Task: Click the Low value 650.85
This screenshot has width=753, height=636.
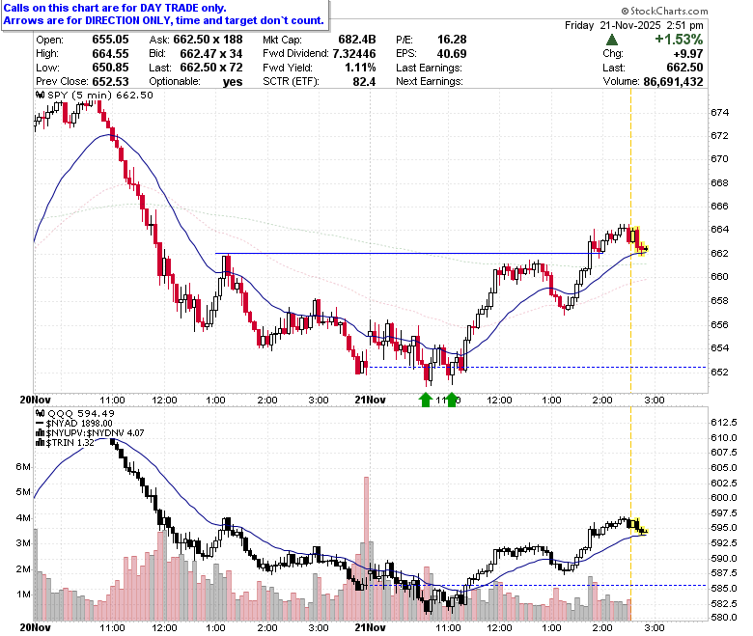Action: (x=110, y=68)
